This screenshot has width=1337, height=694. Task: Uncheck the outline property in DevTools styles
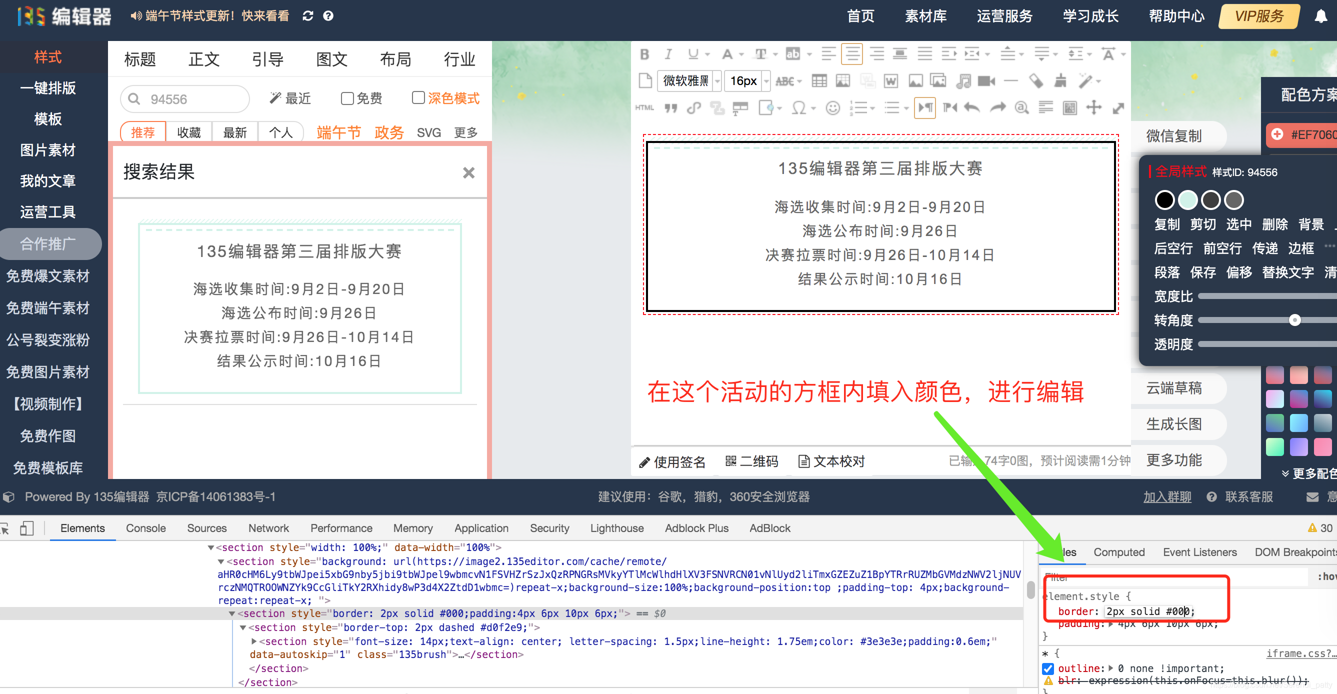pos(1049,668)
